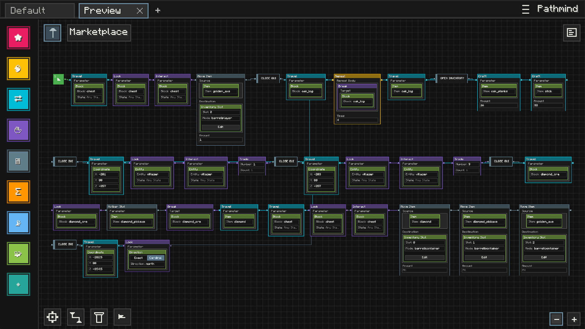Click the center view crosshair icon
585x329 pixels.
coord(52,317)
